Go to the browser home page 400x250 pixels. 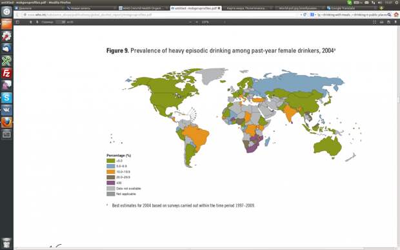coord(396,15)
